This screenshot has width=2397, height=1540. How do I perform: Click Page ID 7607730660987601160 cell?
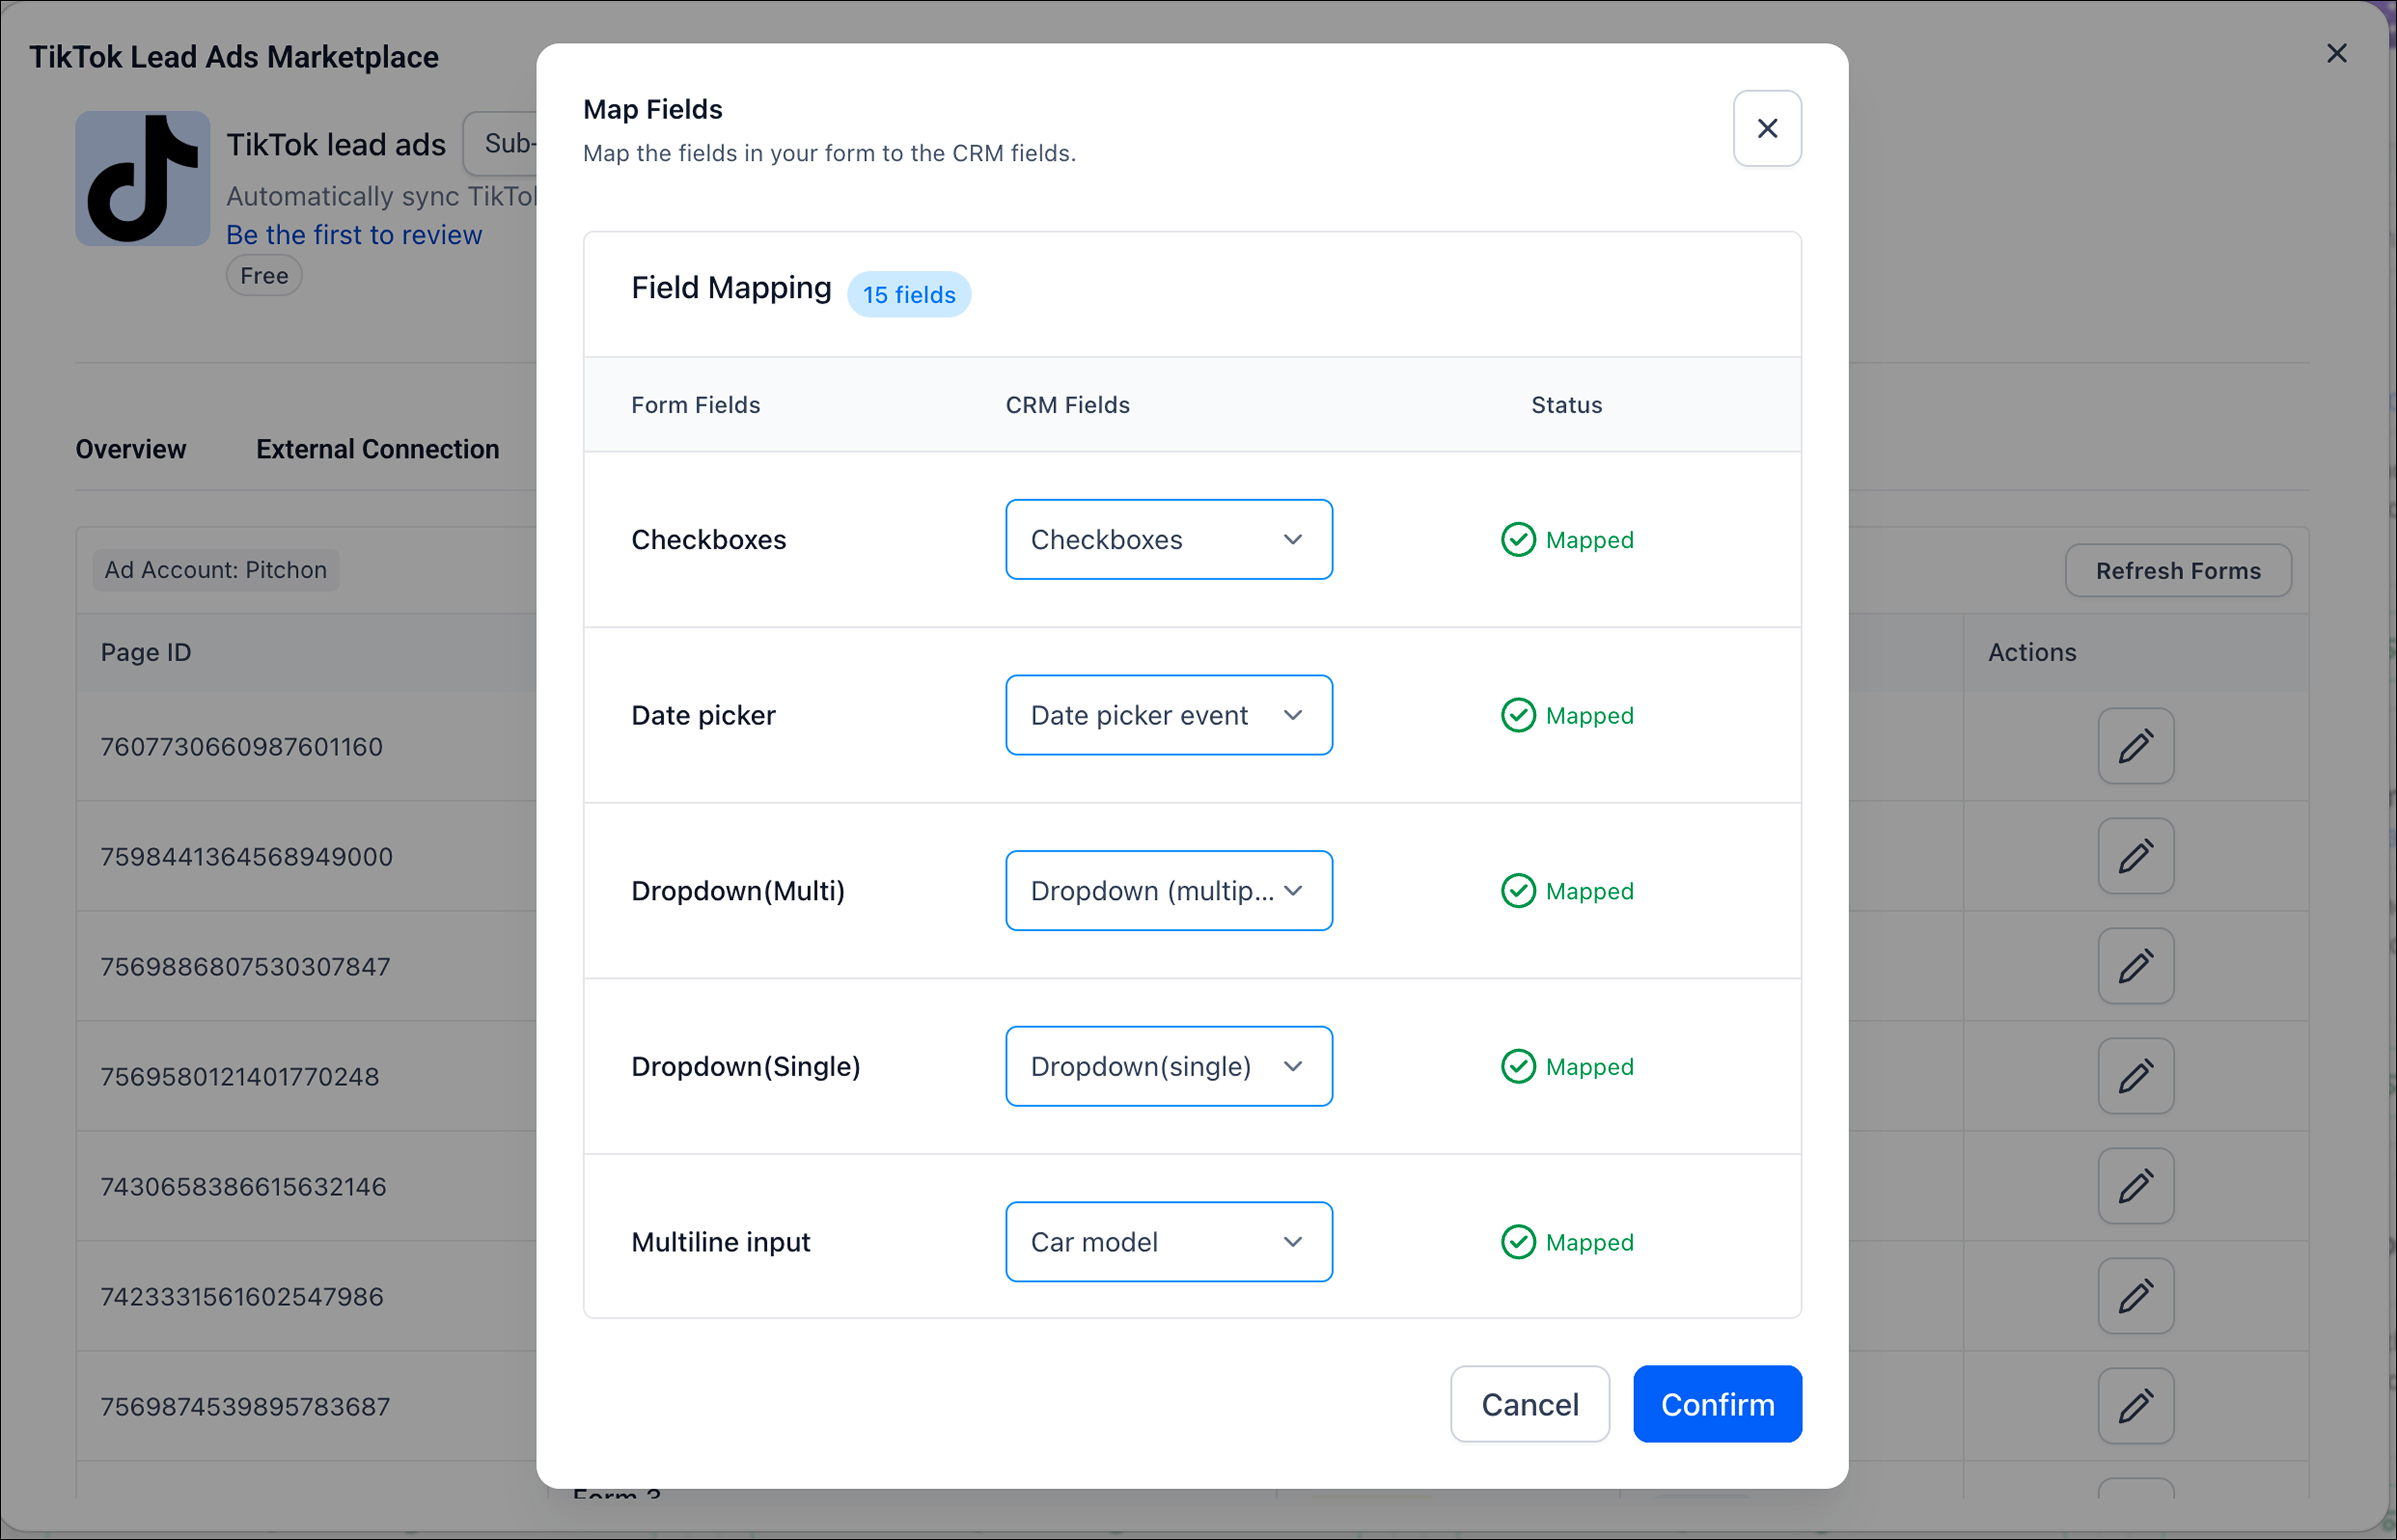coord(242,747)
